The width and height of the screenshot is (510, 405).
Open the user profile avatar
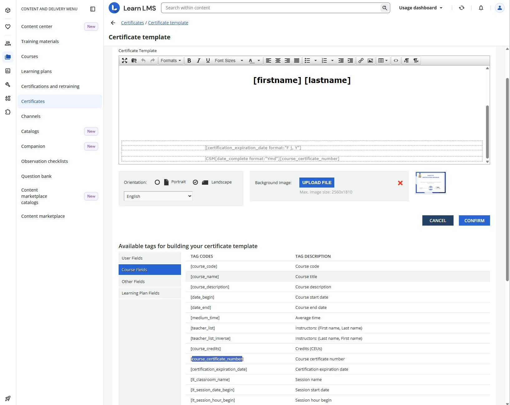coord(500,8)
